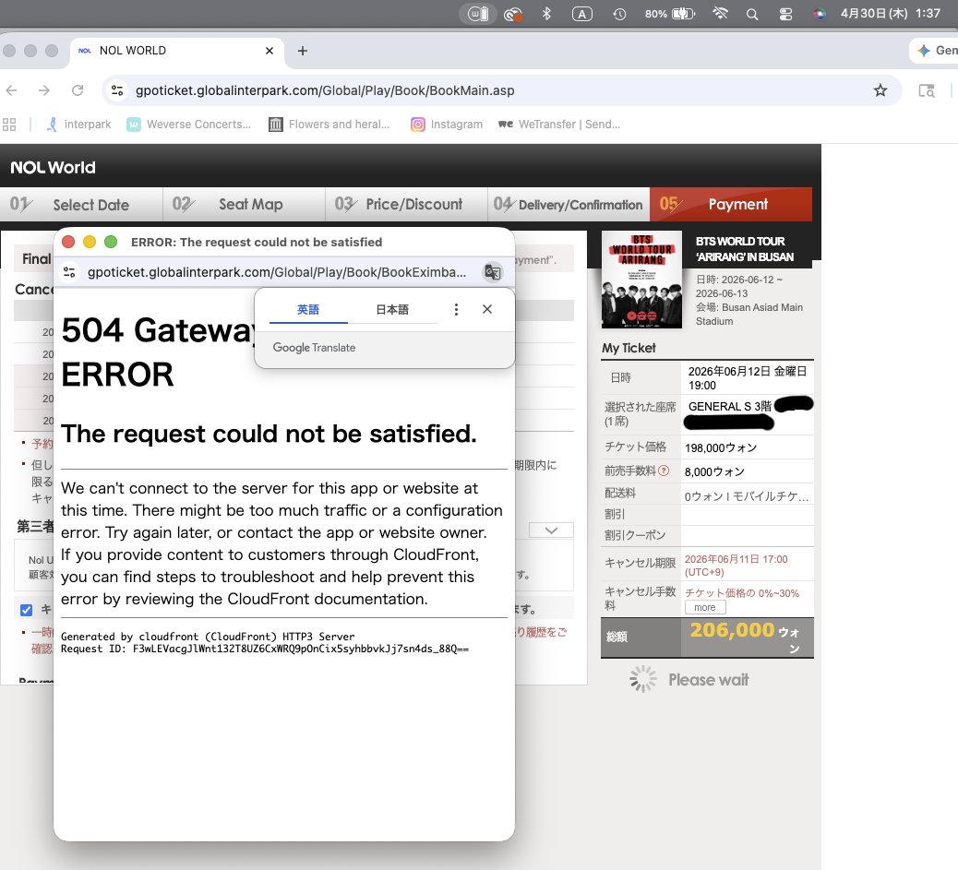Click the help icon beside 前売手数料
958x870 pixels.
[x=664, y=471]
